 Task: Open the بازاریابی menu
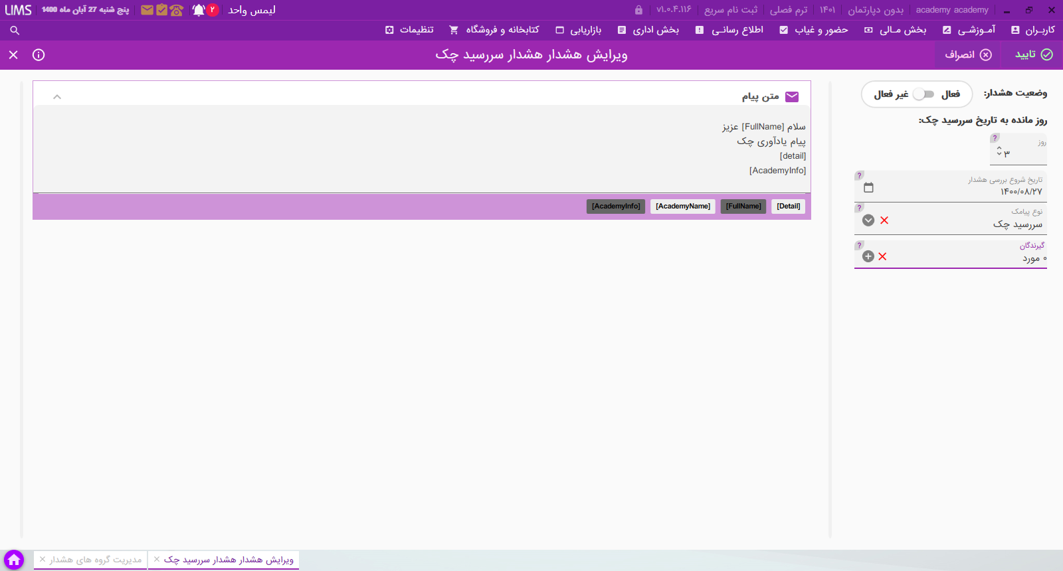[579, 30]
